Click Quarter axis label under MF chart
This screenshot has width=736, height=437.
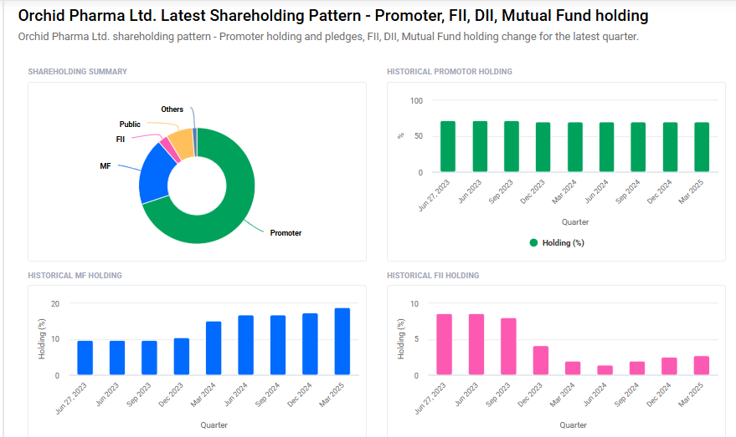214,424
